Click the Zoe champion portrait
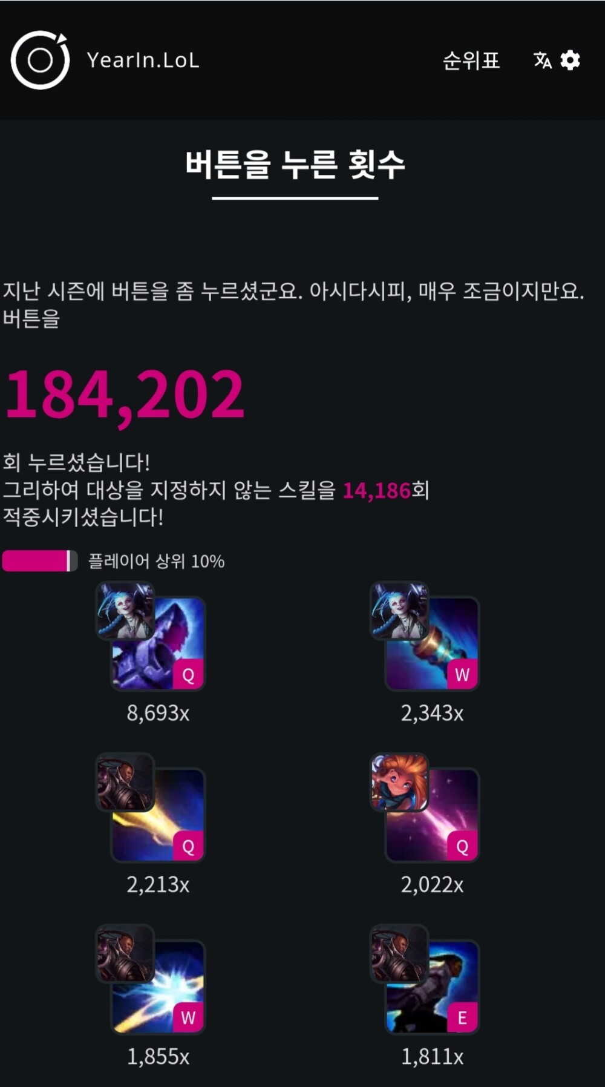This screenshot has height=1087, width=605. click(x=399, y=782)
